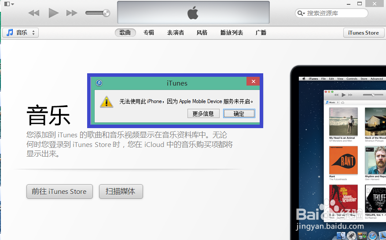Click the iTunes icon in dialog title

point(99,83)
